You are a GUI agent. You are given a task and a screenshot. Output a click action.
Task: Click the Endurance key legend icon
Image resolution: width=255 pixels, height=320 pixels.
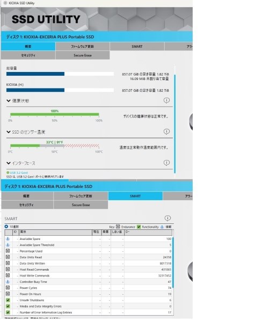[x=118, y=227]
